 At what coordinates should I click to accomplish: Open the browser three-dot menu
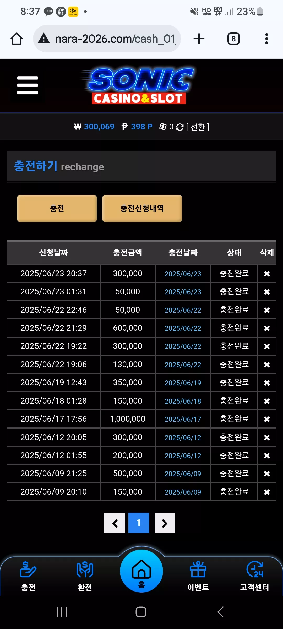[266, 39]
